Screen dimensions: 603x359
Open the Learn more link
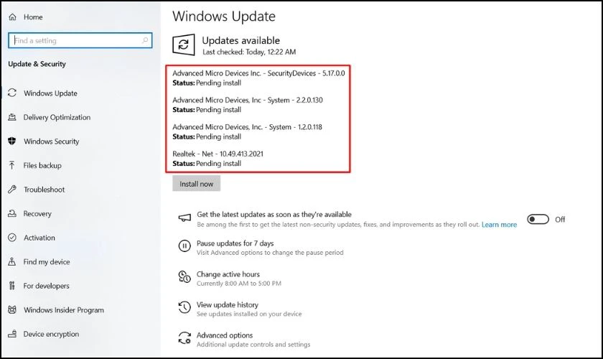tap(499, 225)
